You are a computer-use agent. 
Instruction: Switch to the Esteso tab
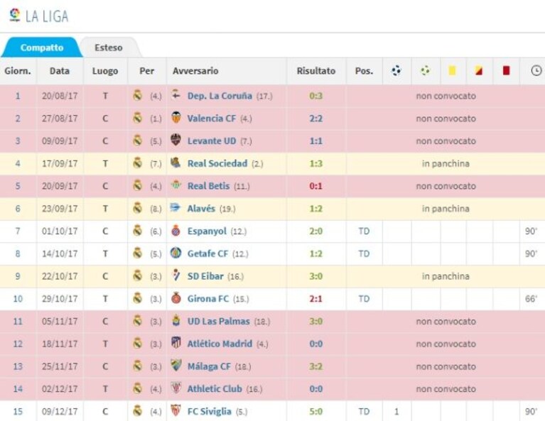point(109,48)
